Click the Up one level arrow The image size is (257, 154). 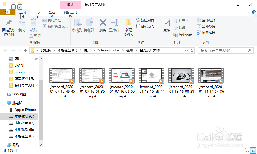[x=26, y=50]
